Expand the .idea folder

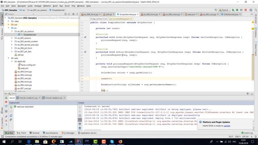[8, 21]
